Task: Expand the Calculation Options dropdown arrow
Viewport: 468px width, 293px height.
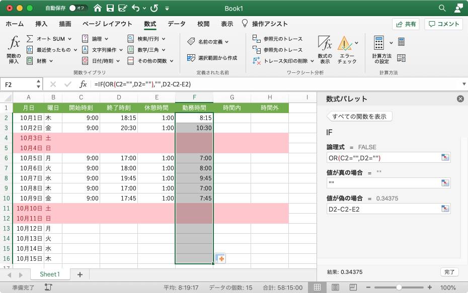Action: [x=391, y=43]
